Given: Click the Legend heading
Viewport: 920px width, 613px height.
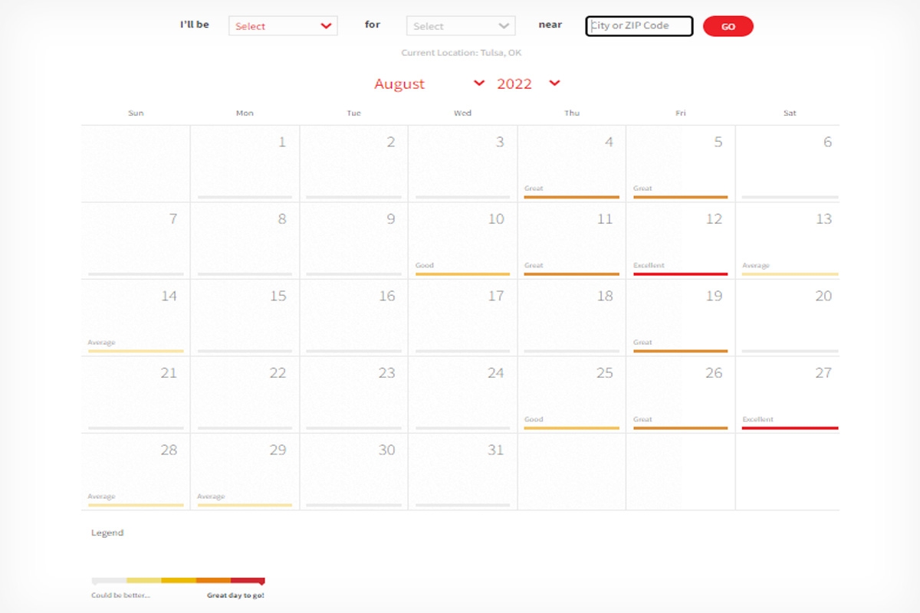Looking at the screenshot, I should [x=107, y=533].
